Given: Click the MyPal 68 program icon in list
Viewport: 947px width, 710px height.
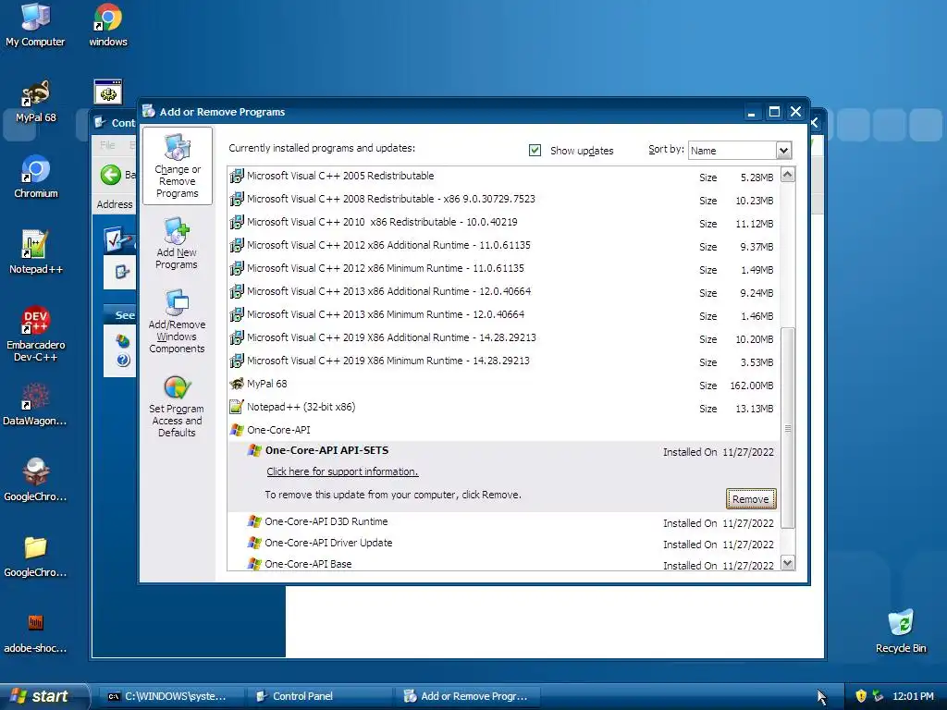Looking at the screenshot, I should coord(237,384).
